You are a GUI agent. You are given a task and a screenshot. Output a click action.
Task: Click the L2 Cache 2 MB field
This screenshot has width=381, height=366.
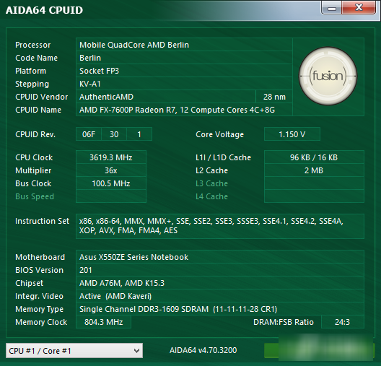click(x=314, y=170)
